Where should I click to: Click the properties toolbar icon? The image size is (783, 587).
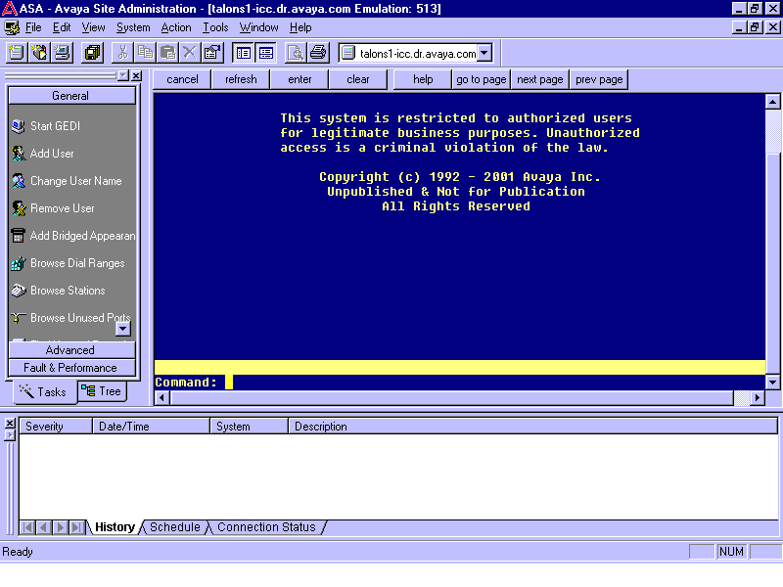pos(212,53)
